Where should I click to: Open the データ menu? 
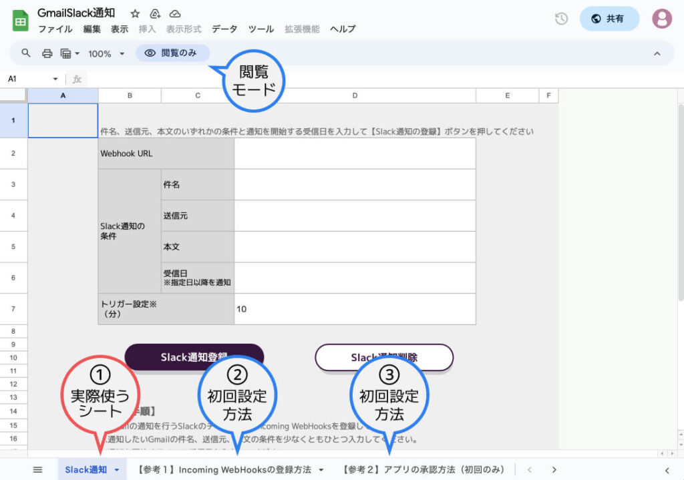click(224, 29)
